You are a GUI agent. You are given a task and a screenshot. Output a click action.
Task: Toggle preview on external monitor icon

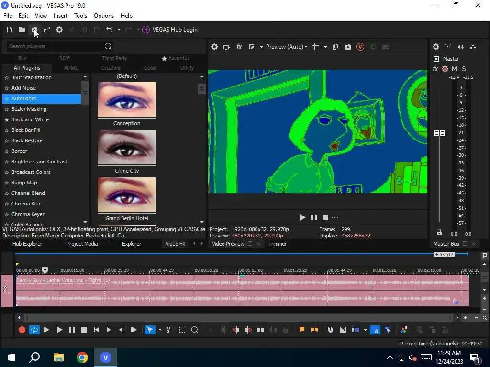[226, 47]
